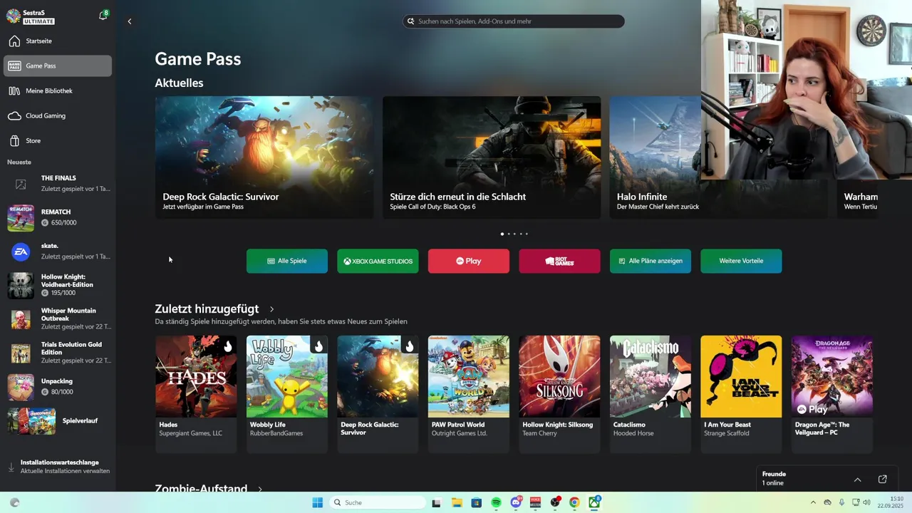Expand the Zombie-Aufstand section chevron

pyautogui.click(x=260, y=489)
